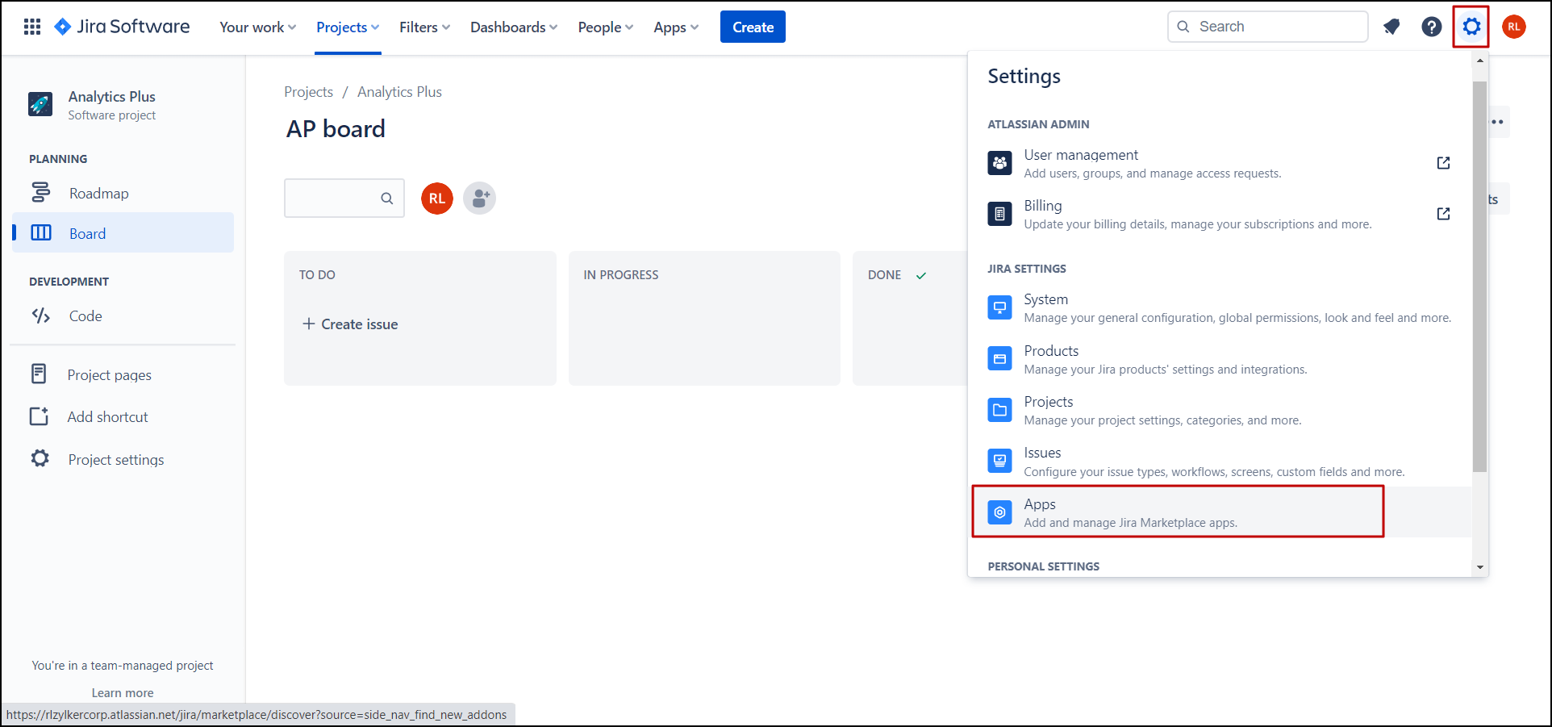Viewport: 1552px width, 727px height.
Task: Click the Learn more link in the sidebar
Action: coord(123,693)
